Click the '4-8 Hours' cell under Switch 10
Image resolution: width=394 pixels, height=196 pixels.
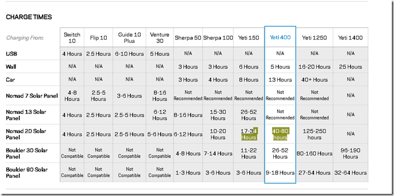coord(72,96)
